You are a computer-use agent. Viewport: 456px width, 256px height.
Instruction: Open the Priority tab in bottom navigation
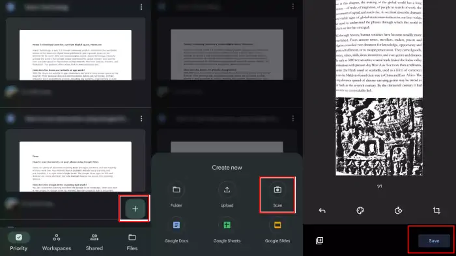19,242
